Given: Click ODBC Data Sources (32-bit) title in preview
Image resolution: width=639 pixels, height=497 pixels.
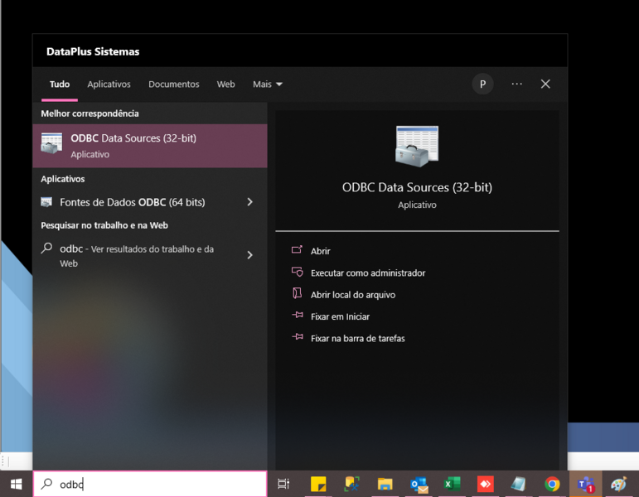Looking at the screenshot, I should tap(417, 187).
